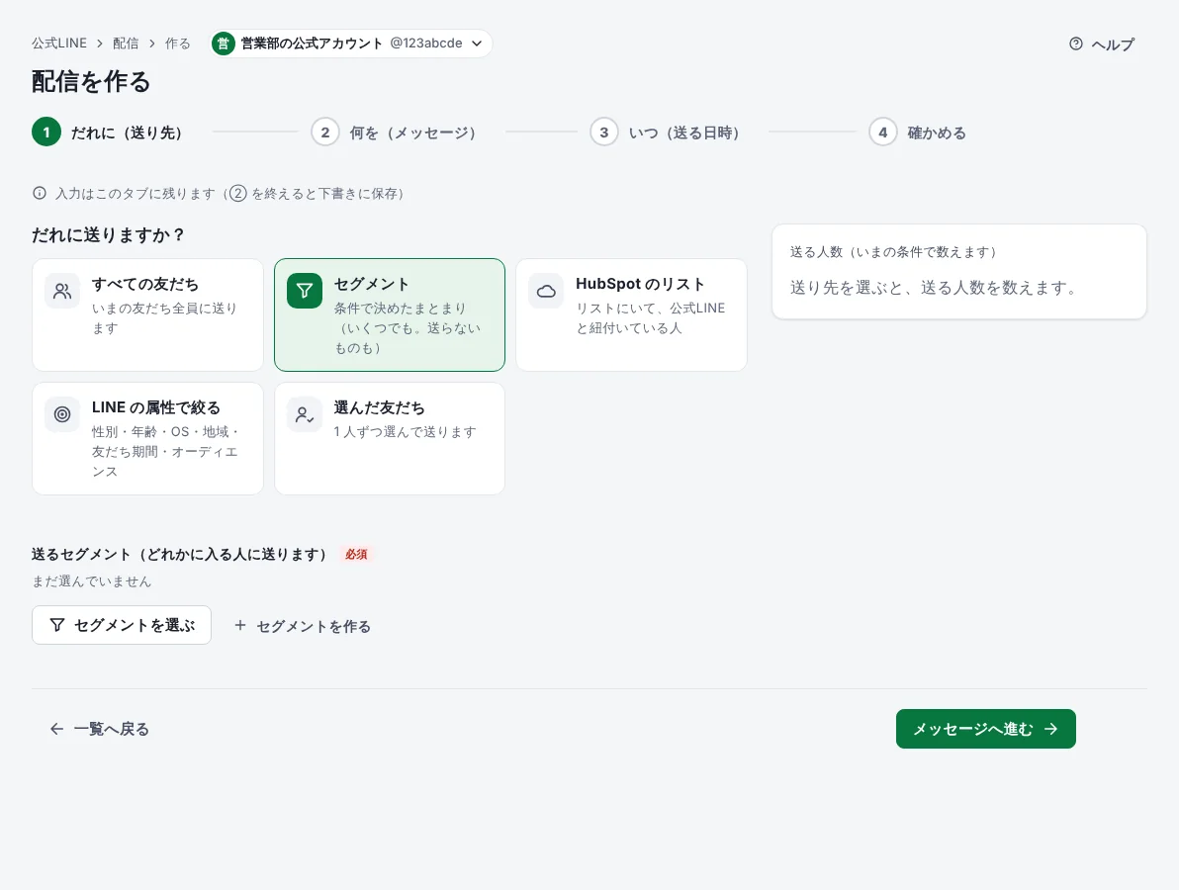Image resolution: width=1179 pixels, height=890 pixels.
Task: Return via 一覧へ戻る text
Action: click(x=112, y=729)
